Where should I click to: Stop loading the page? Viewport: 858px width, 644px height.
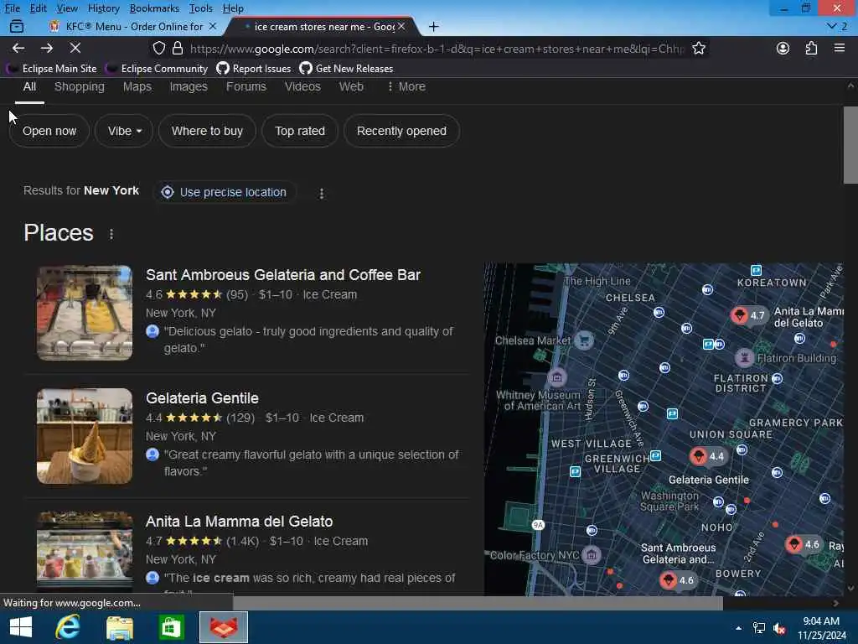(75, 48)
